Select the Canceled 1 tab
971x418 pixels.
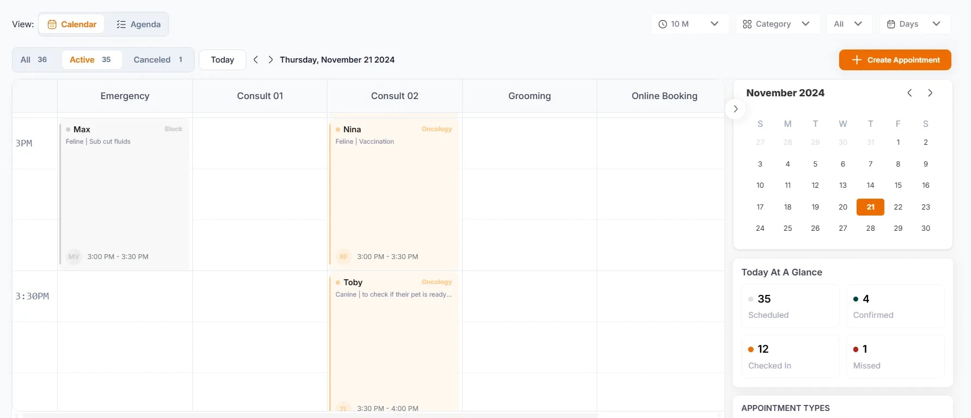pyautogui.click(x=158, y=60)
